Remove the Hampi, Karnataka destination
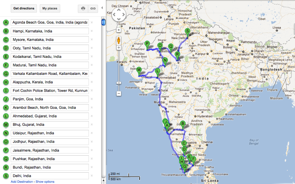This screenshot has width=295, height=184. point(92,31)
